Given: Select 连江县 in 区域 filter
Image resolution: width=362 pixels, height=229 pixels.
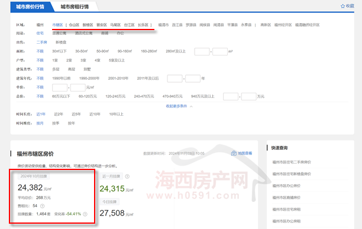Looking at the screenshot, I should [x=177, y=25].
